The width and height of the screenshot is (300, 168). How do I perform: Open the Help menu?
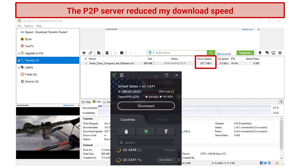(39, 26)
